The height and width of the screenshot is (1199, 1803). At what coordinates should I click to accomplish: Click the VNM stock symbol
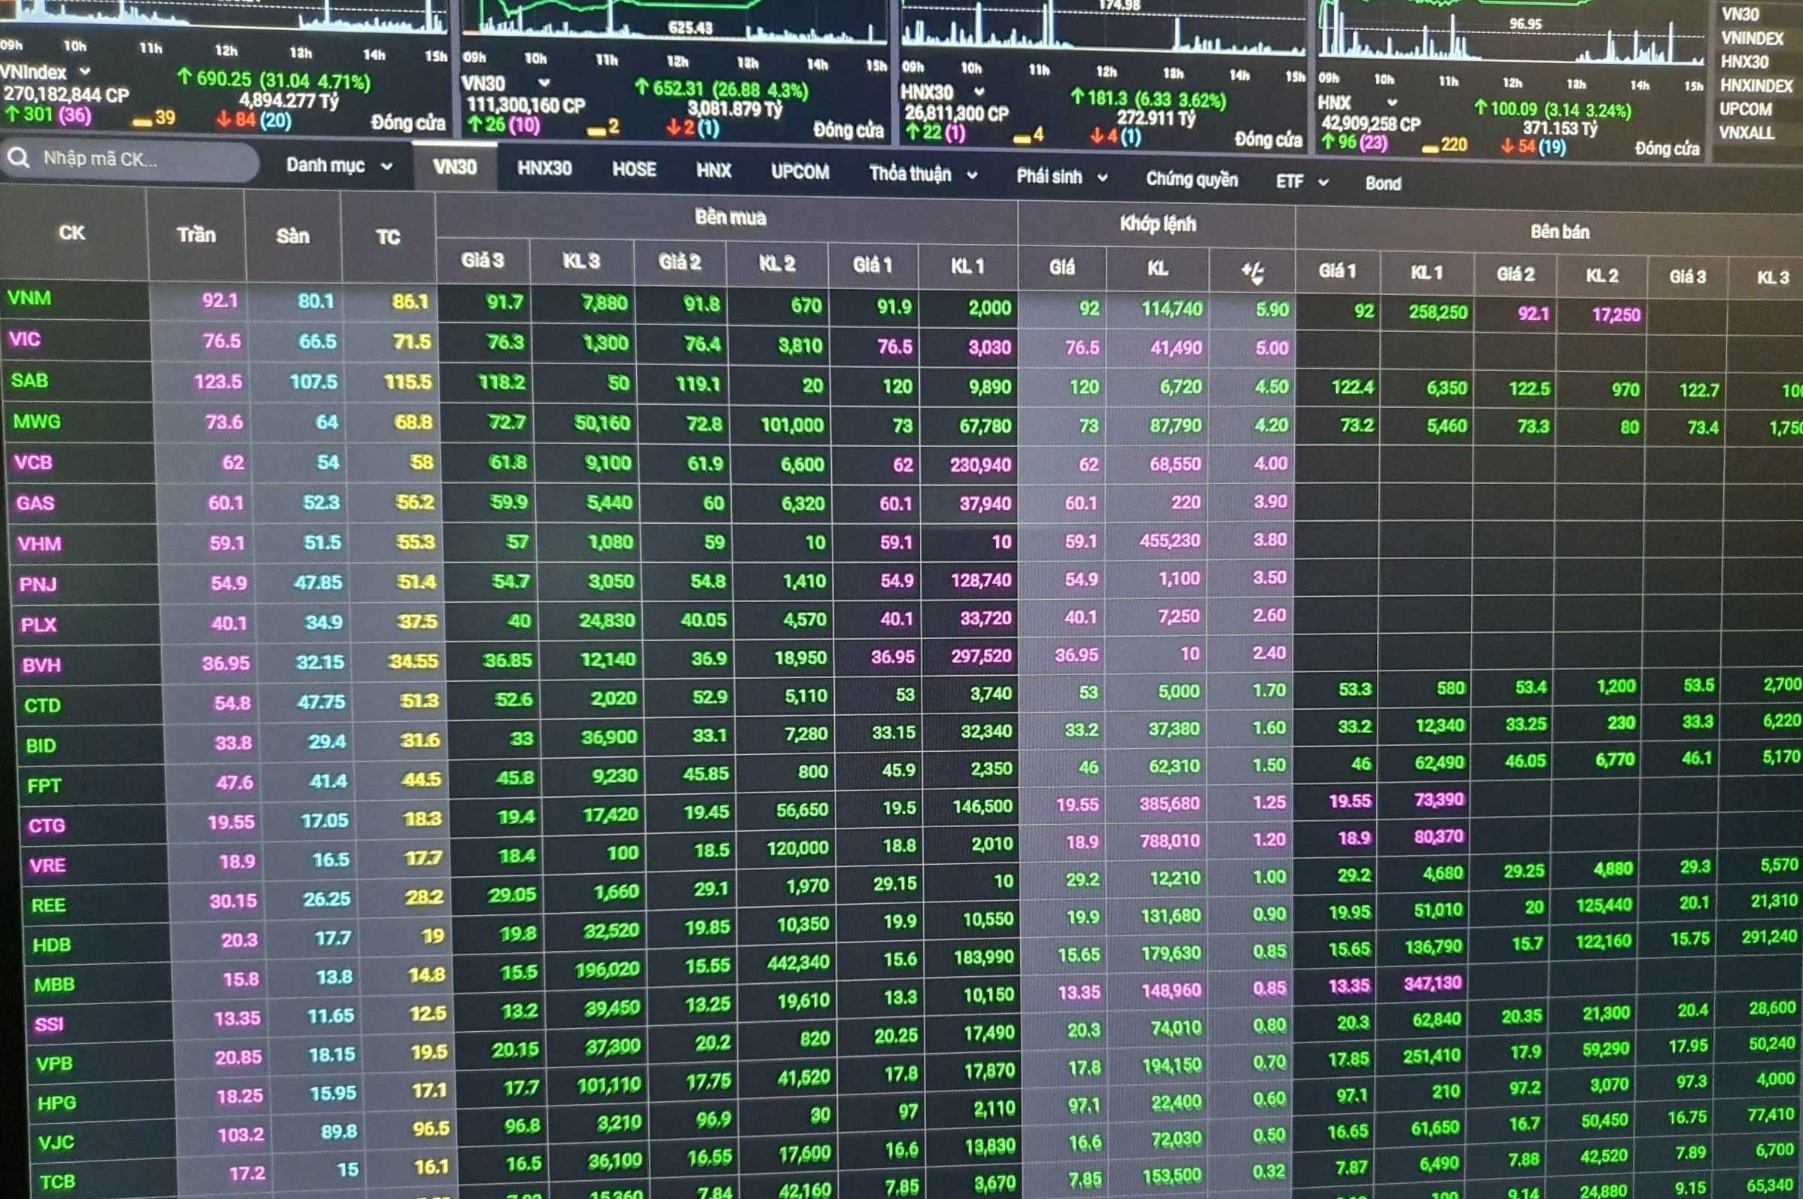29,298
